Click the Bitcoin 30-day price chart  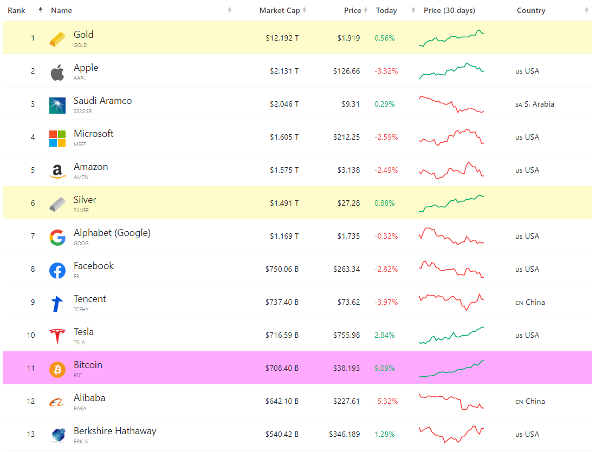pos(451,368)
